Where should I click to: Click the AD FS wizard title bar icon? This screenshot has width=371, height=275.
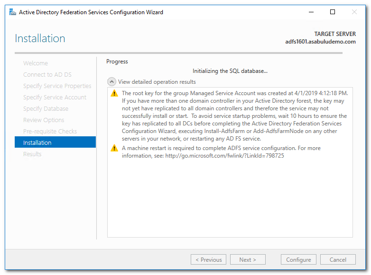12,12
